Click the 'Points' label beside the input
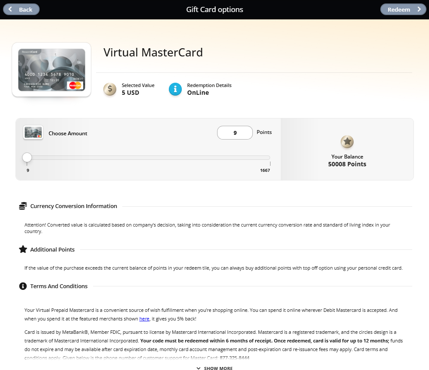Screen dimensions: 429x370 264,132
